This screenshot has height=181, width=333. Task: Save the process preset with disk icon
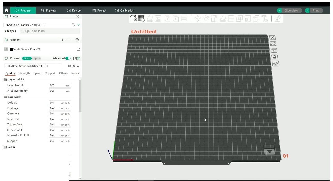pyautogui.click(x=69, y=66)
